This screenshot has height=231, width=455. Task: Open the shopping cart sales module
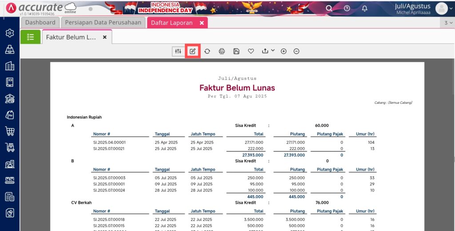coord(10,131)
